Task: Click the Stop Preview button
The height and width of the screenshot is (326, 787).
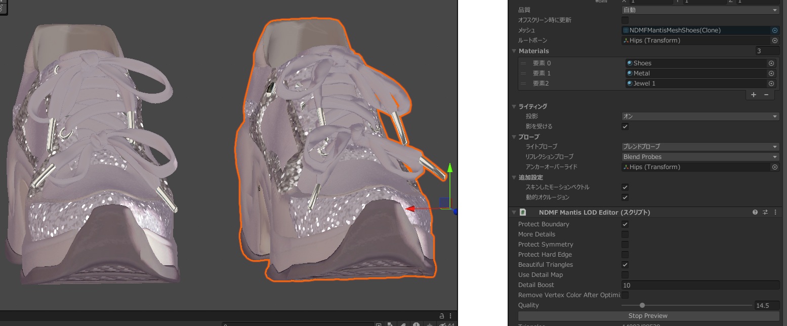Action: click(x=648, y=316)
